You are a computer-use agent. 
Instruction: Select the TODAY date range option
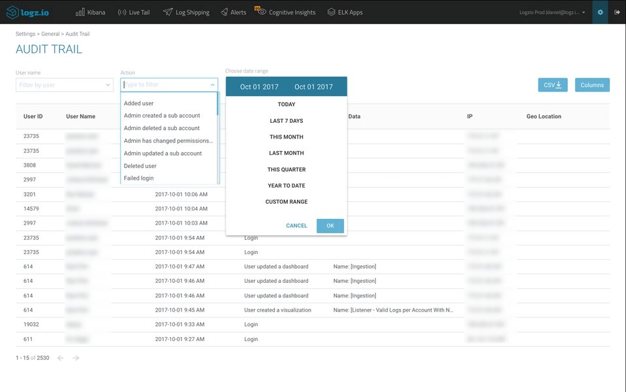286,104
